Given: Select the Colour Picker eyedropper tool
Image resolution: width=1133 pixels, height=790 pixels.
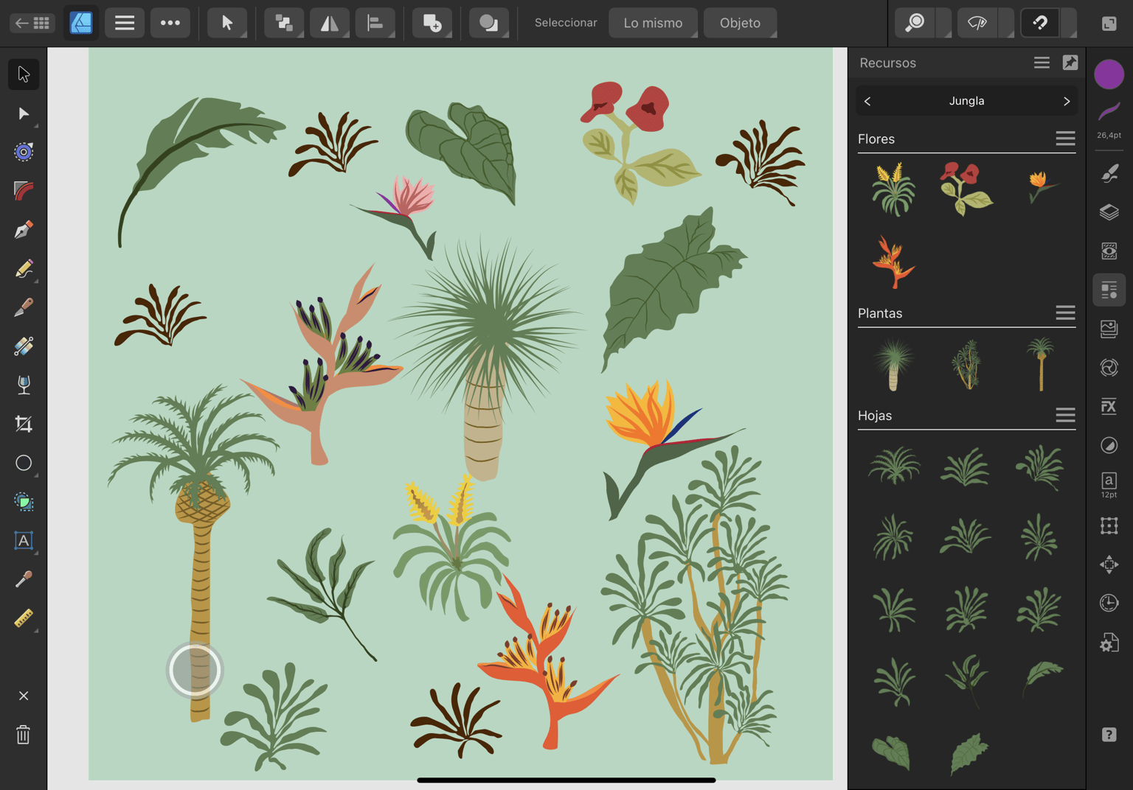Looking at the screenshot, I should click(24, 579).
